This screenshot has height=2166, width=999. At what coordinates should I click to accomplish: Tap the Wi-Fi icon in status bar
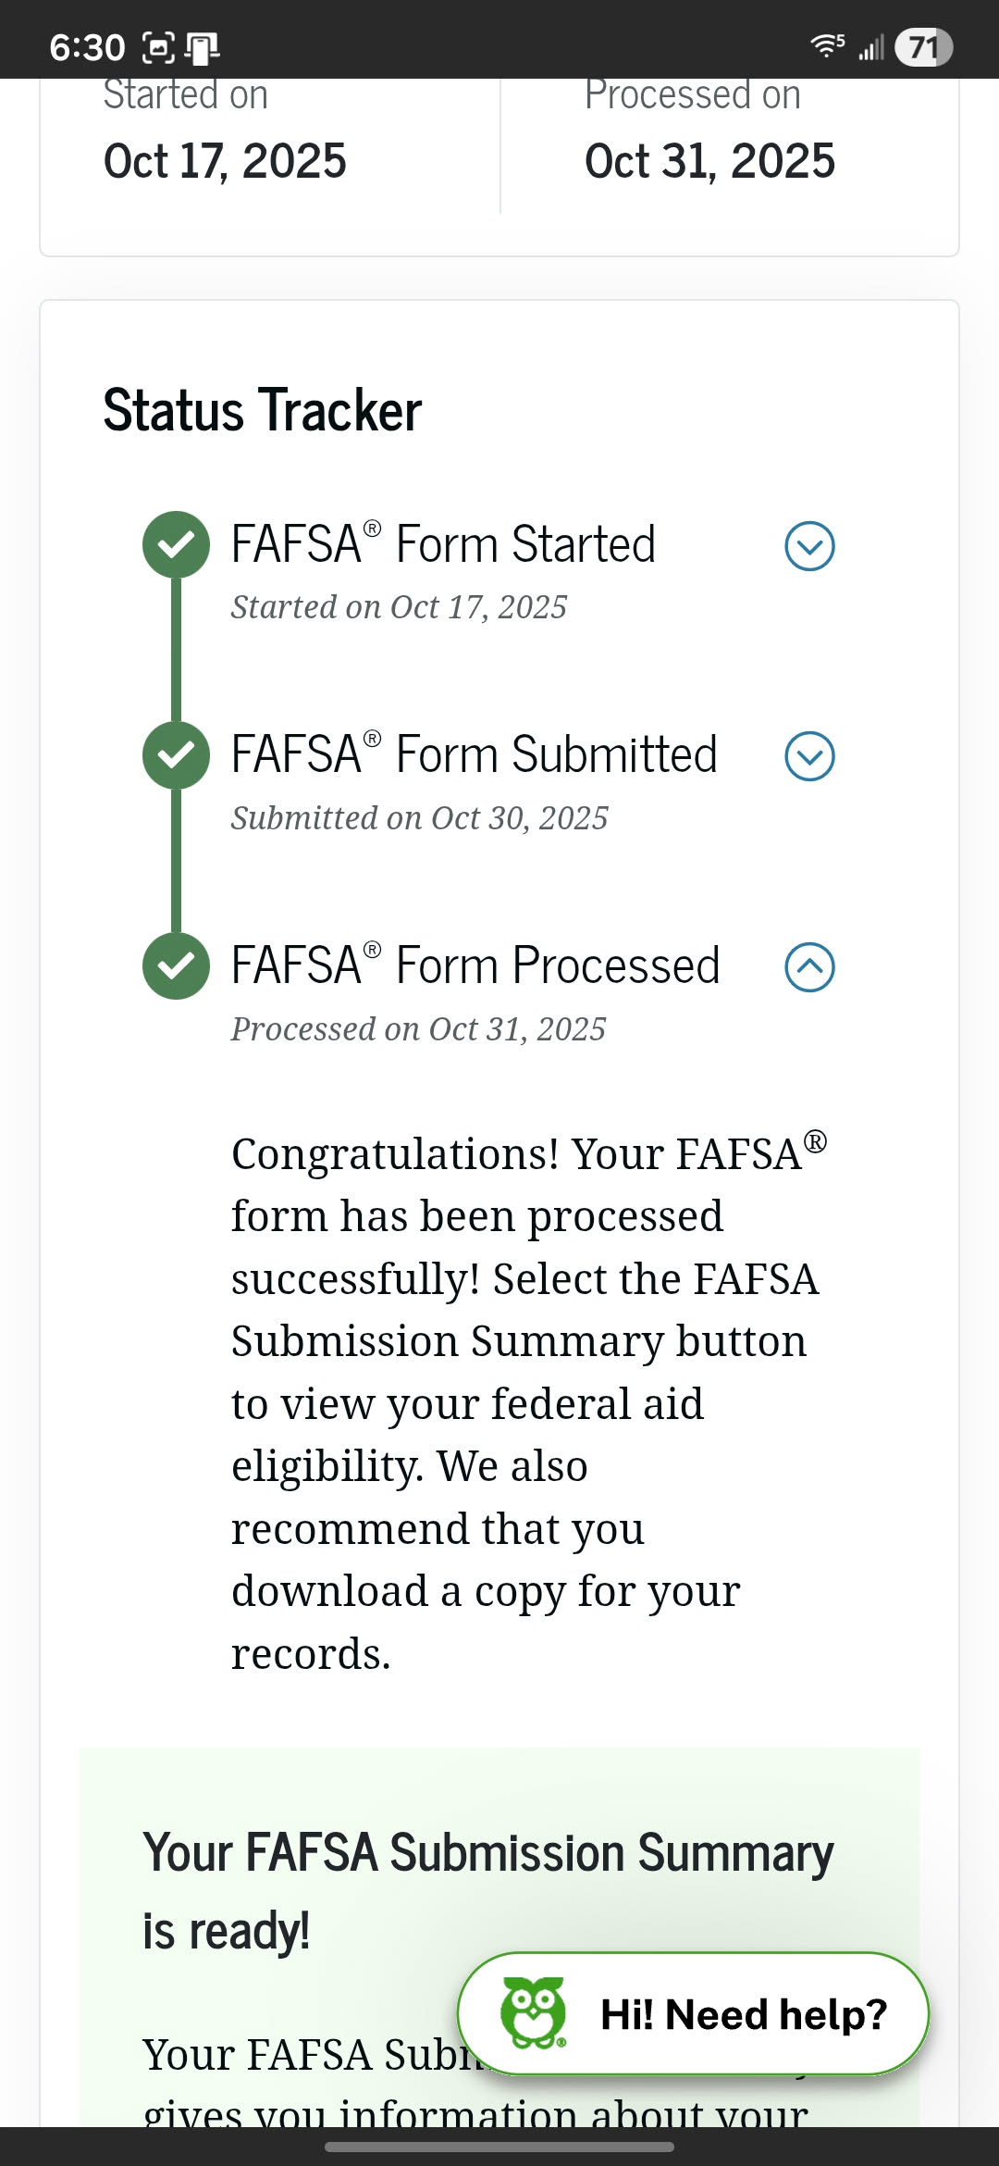click(826, 45)
